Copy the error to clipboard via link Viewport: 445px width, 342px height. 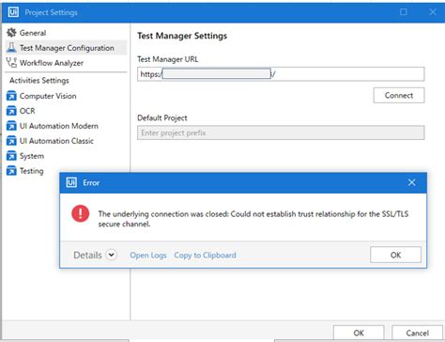(x=205, y=255)
